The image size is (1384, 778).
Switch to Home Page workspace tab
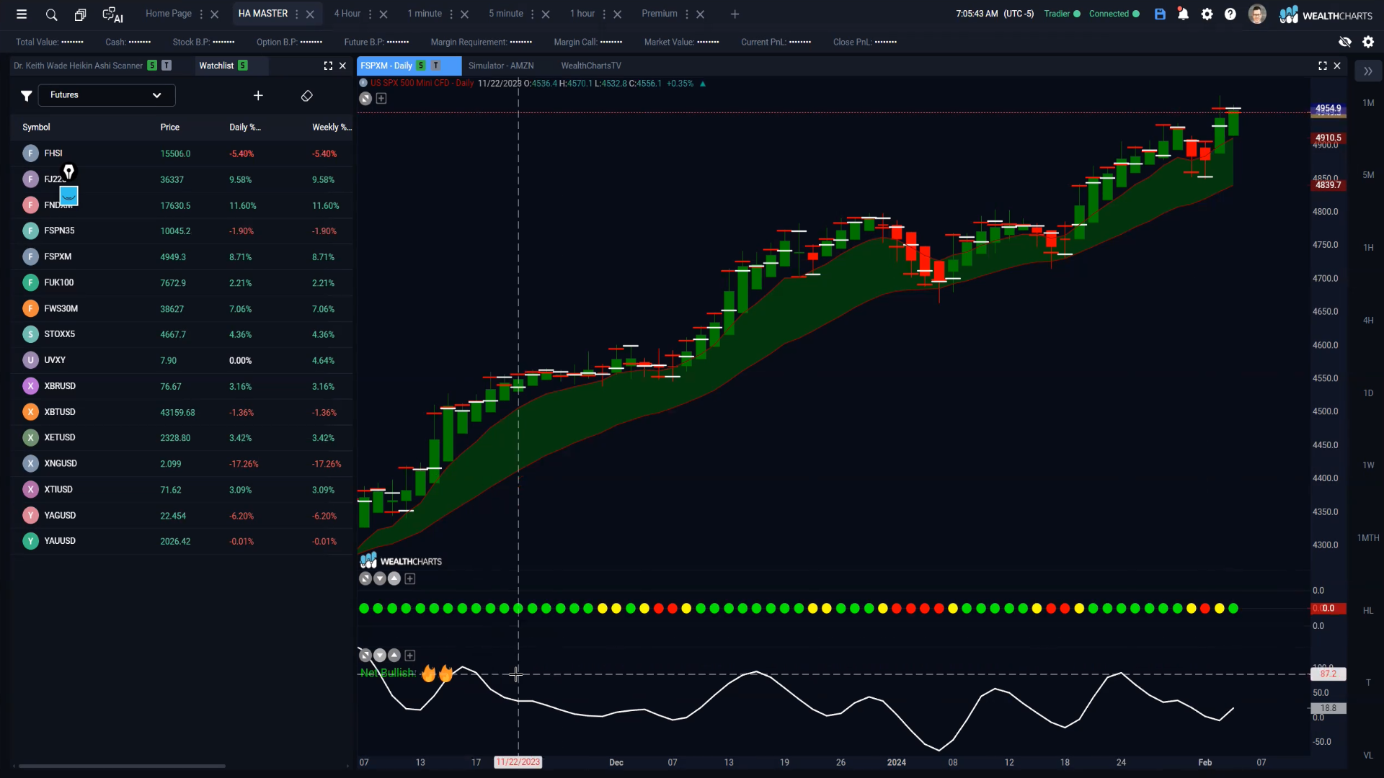click(x=169, y=14)
